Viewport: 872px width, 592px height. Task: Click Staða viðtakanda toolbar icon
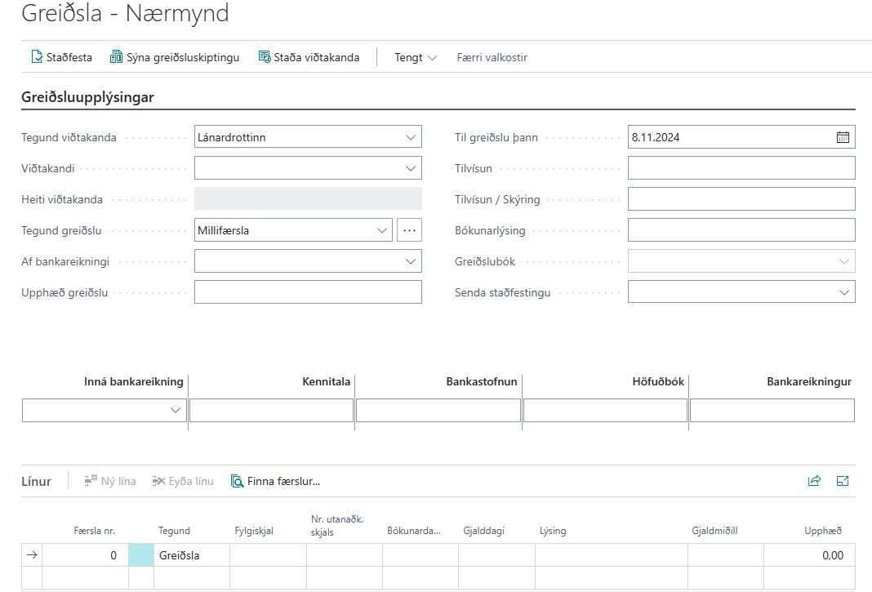point(265,57)
